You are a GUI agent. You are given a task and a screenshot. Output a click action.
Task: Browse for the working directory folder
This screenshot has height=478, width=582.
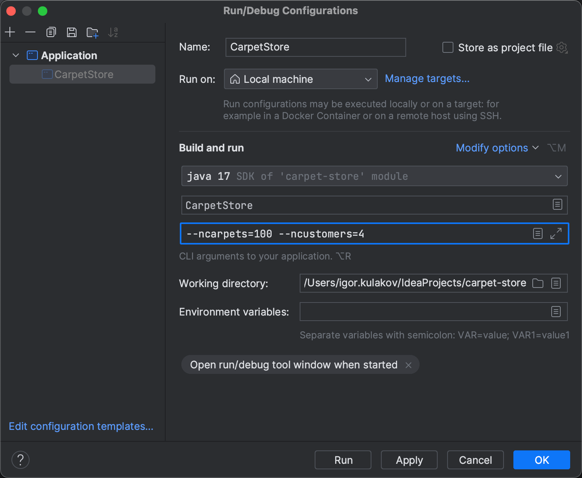tap(537, 283)
